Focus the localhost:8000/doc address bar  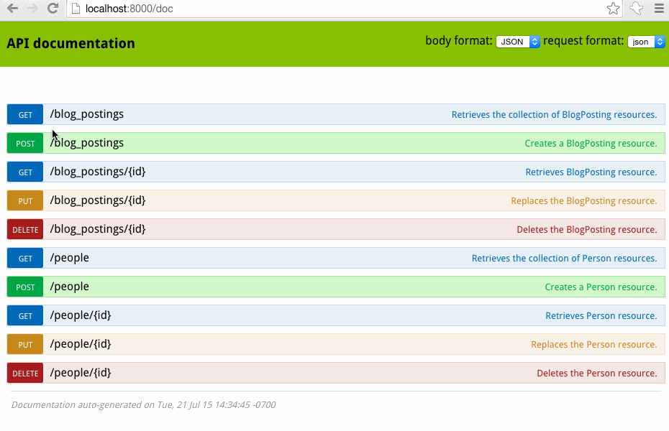coord(345,9)
